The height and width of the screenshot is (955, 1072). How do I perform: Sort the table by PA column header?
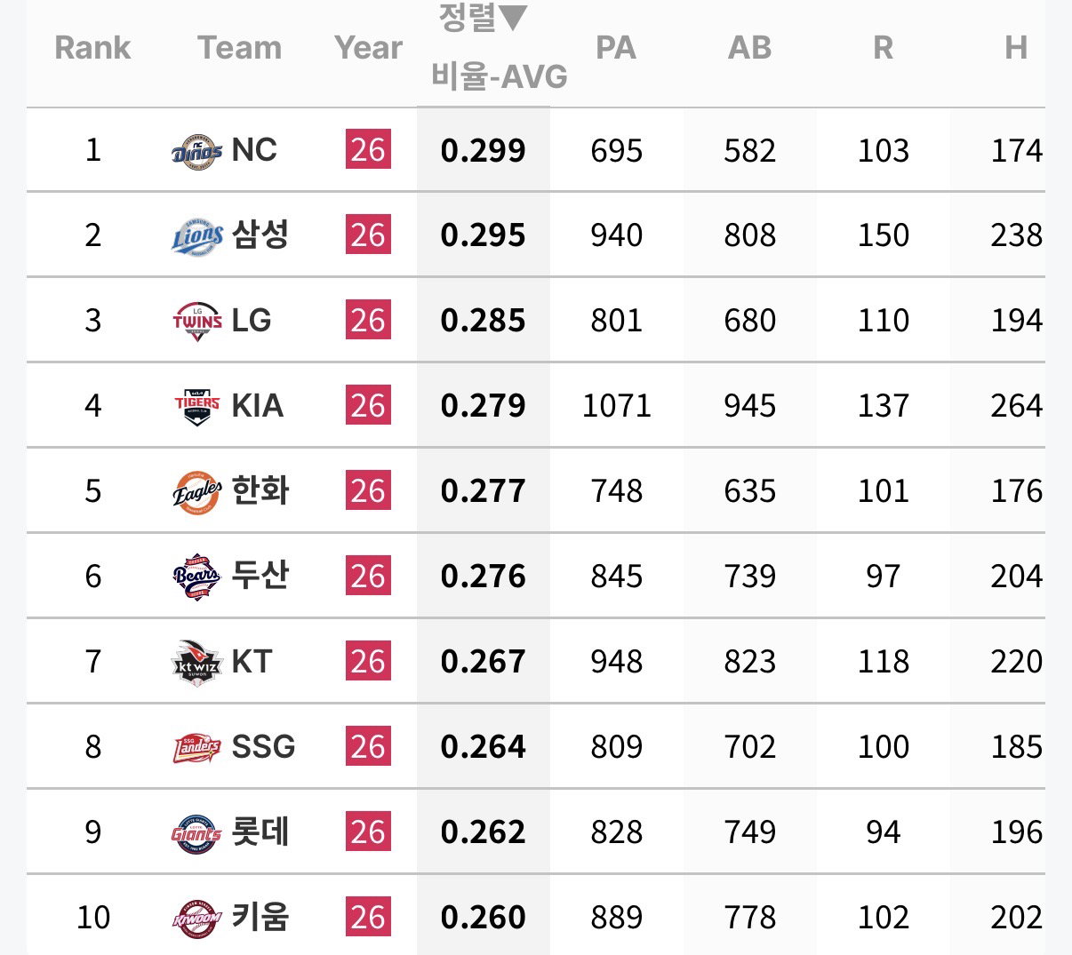616,47
